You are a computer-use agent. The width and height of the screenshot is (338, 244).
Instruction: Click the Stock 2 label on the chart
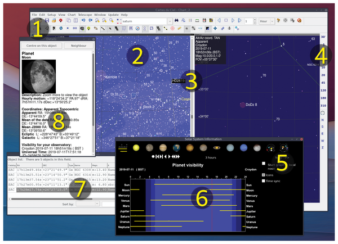point(149,107)
